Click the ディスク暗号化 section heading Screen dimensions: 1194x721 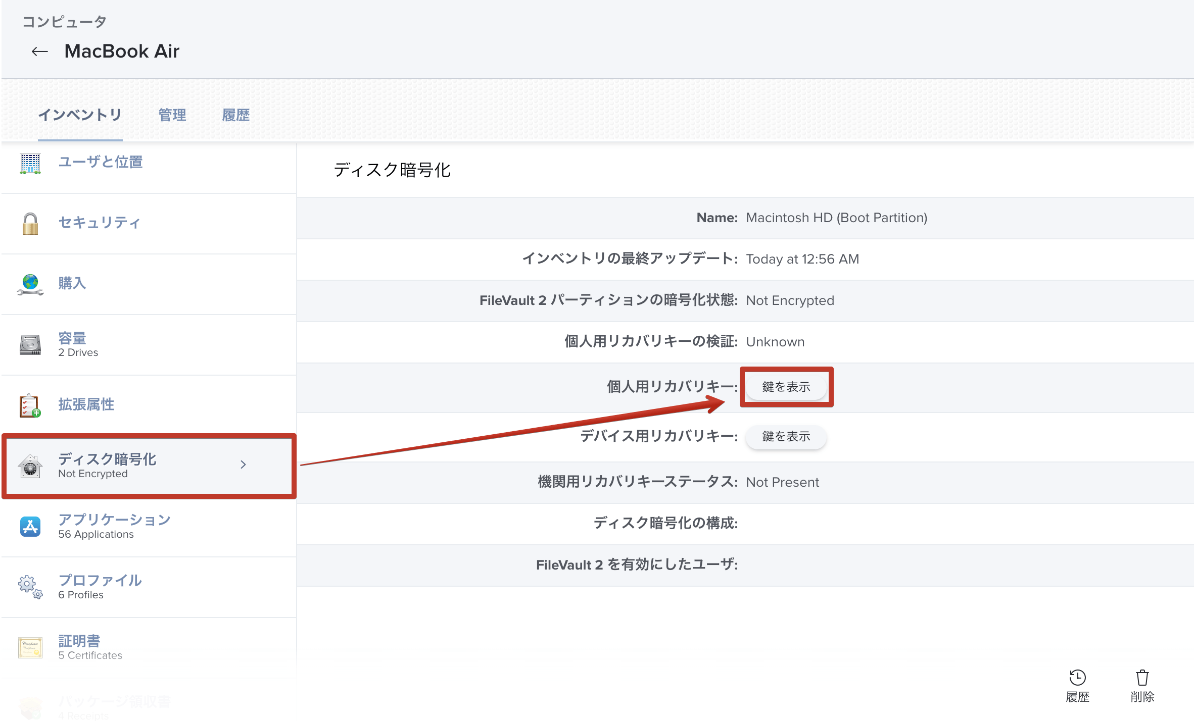tap(392, 170)
